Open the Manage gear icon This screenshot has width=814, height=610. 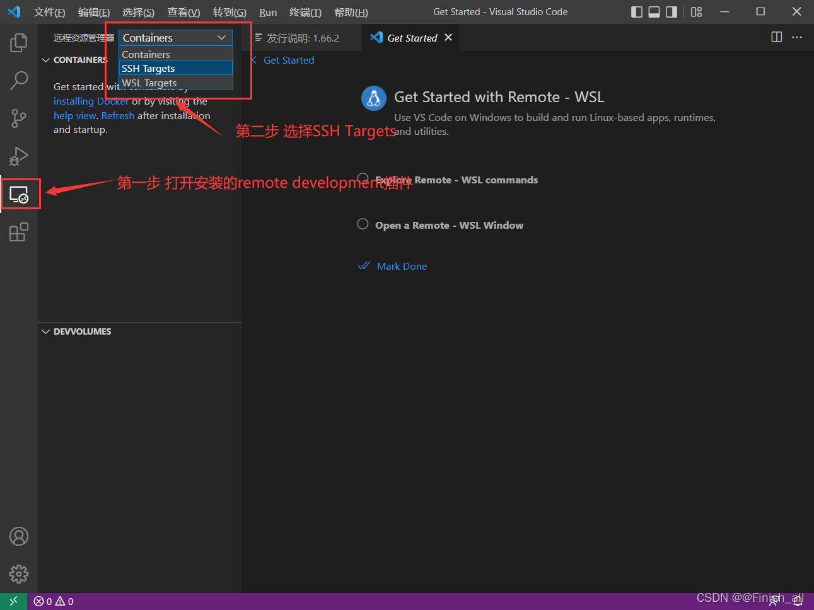19,574
